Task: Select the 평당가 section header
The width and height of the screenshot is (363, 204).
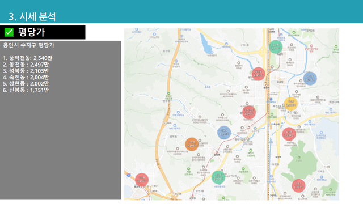Action: (x=32, y=32)
